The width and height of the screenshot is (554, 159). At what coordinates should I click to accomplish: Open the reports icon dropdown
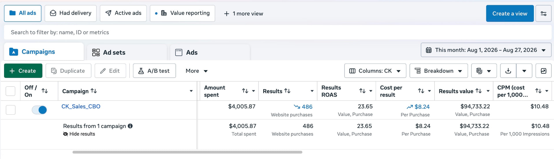[x=484, y=71]
